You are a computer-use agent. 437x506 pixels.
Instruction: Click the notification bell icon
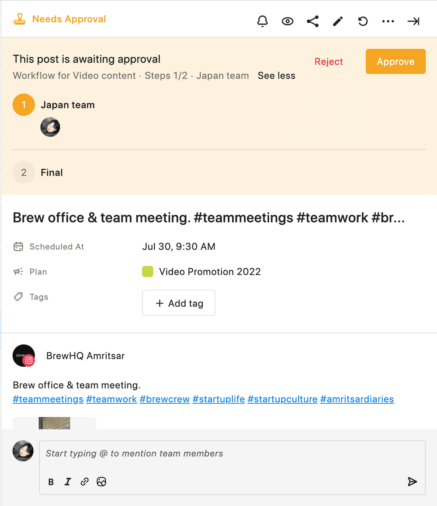tap(262, 21)
